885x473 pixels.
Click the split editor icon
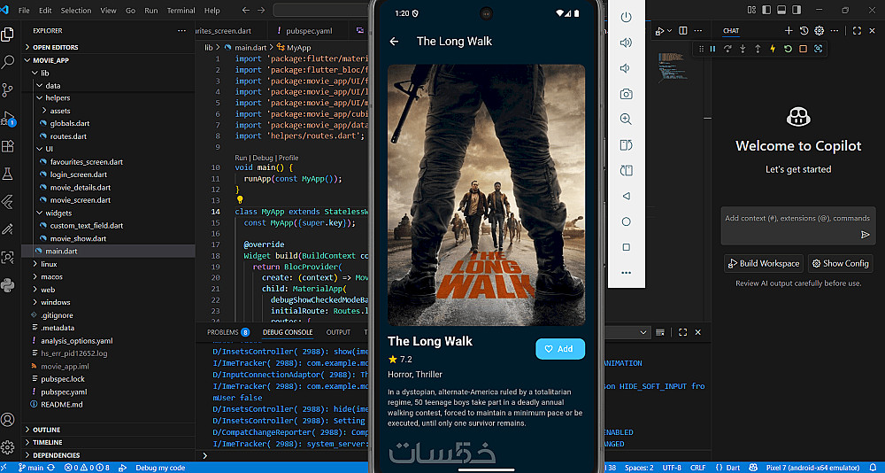(683, 30)
